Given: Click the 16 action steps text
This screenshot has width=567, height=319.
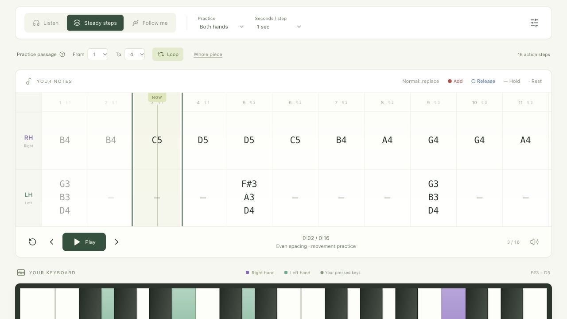Looking at the screenshot, I should pos(534,54).
